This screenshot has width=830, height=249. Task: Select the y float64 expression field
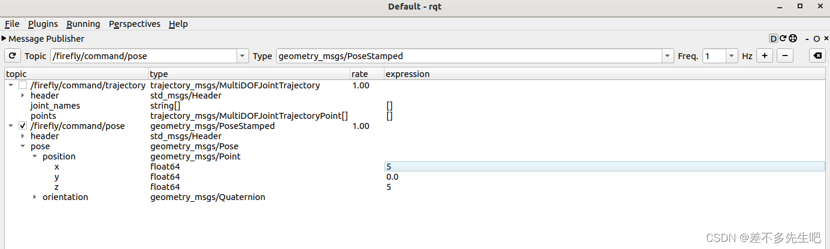[604, 177]
